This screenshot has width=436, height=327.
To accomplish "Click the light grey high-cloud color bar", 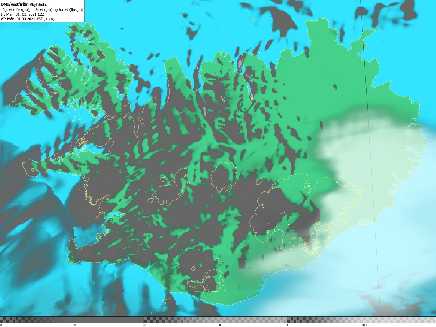I will (x=361, y=320).
